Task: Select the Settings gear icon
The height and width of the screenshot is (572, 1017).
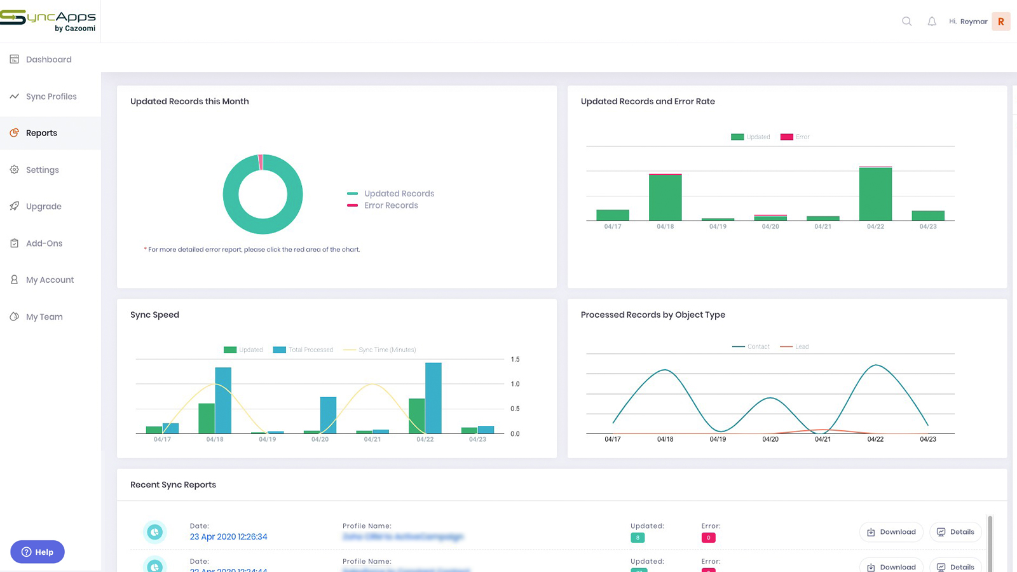Action: (x=14, y=170)
